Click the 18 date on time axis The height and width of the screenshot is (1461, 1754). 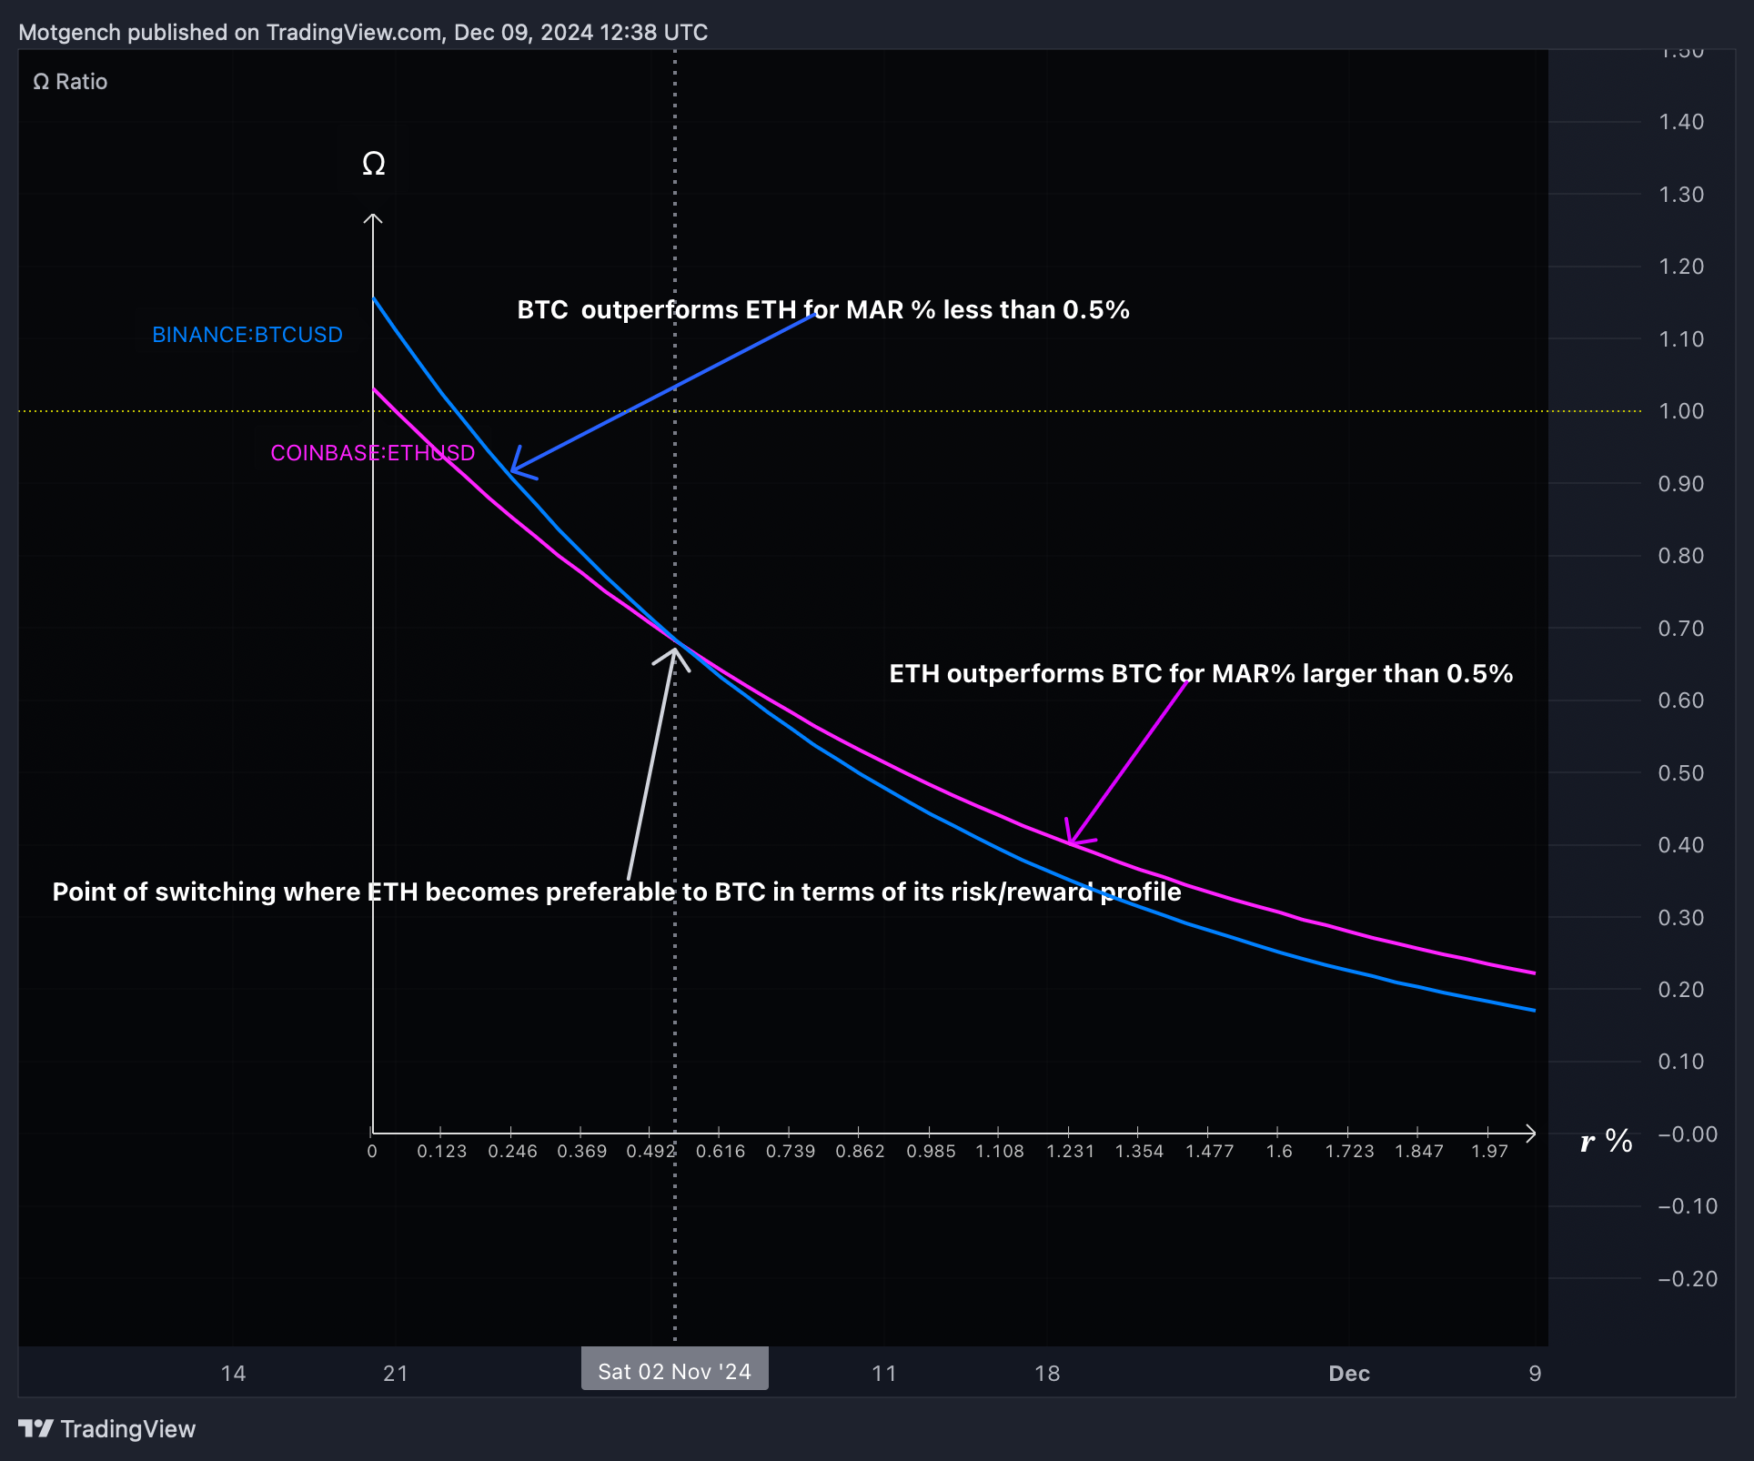coord(1047,1374)
